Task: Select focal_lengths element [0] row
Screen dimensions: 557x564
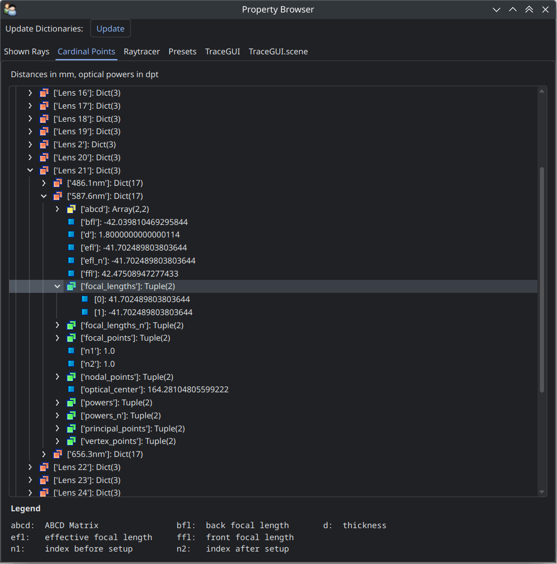Action: click(273, 299)
